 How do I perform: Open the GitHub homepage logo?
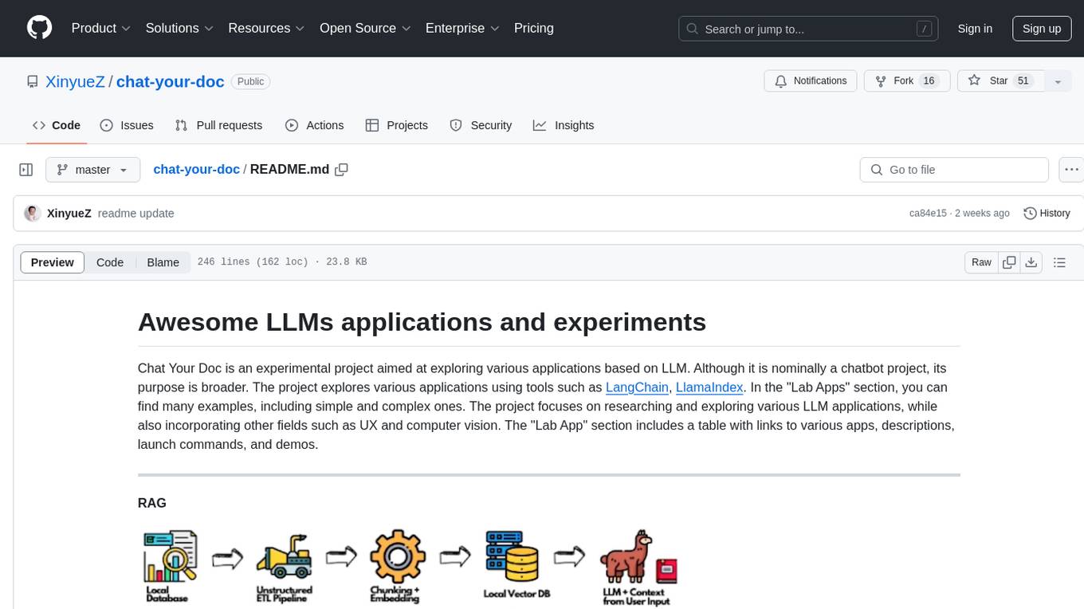[x=39, y=28]
